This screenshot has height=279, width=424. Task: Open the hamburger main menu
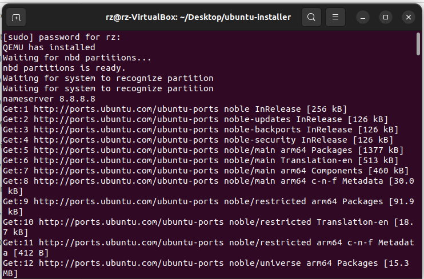[x=336, y=17]
